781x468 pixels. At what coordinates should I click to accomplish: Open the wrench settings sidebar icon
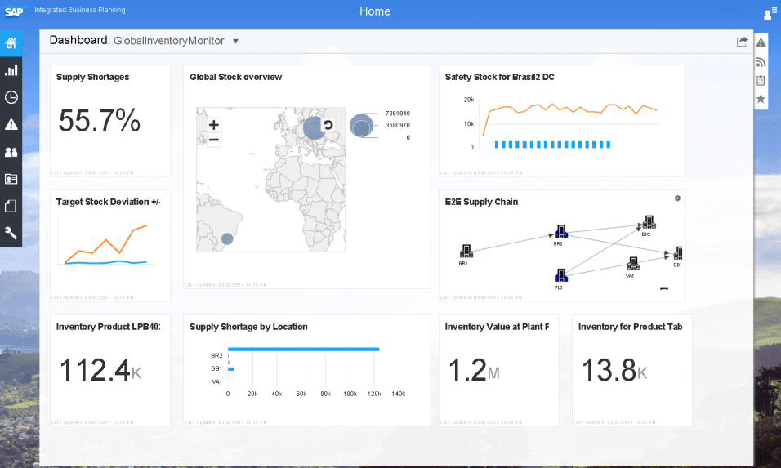[x=11, y=233]
